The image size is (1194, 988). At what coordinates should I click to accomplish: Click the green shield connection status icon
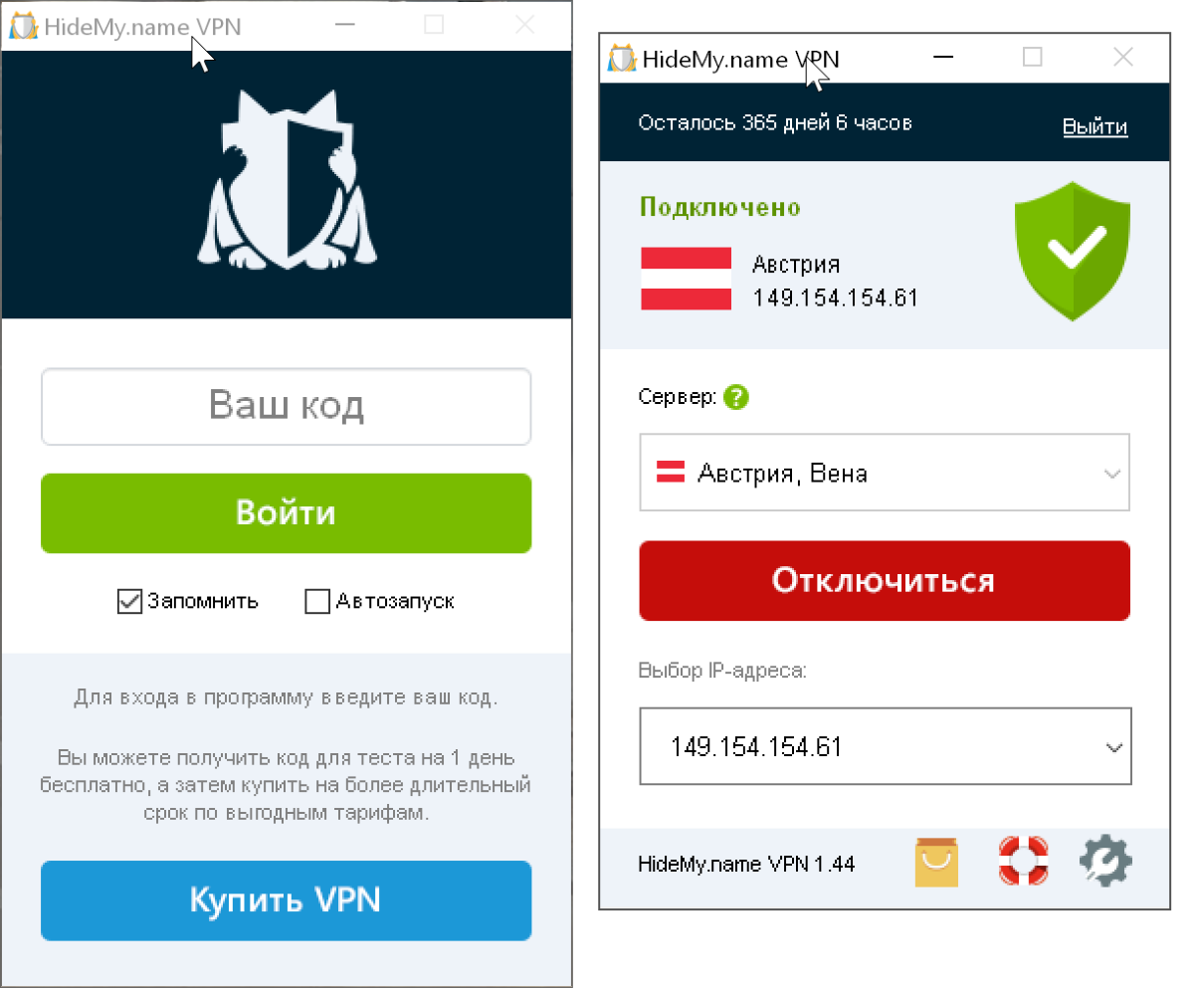tap(1074, 251)
